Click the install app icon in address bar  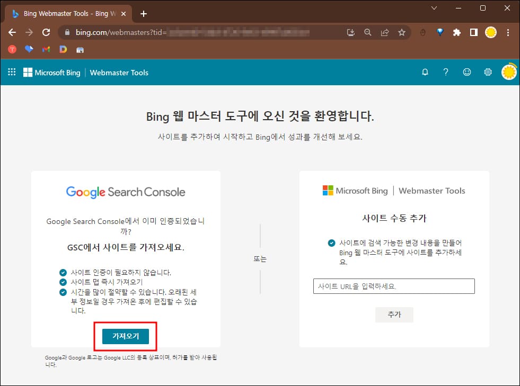pyautogui.click(x=350, y=32)
